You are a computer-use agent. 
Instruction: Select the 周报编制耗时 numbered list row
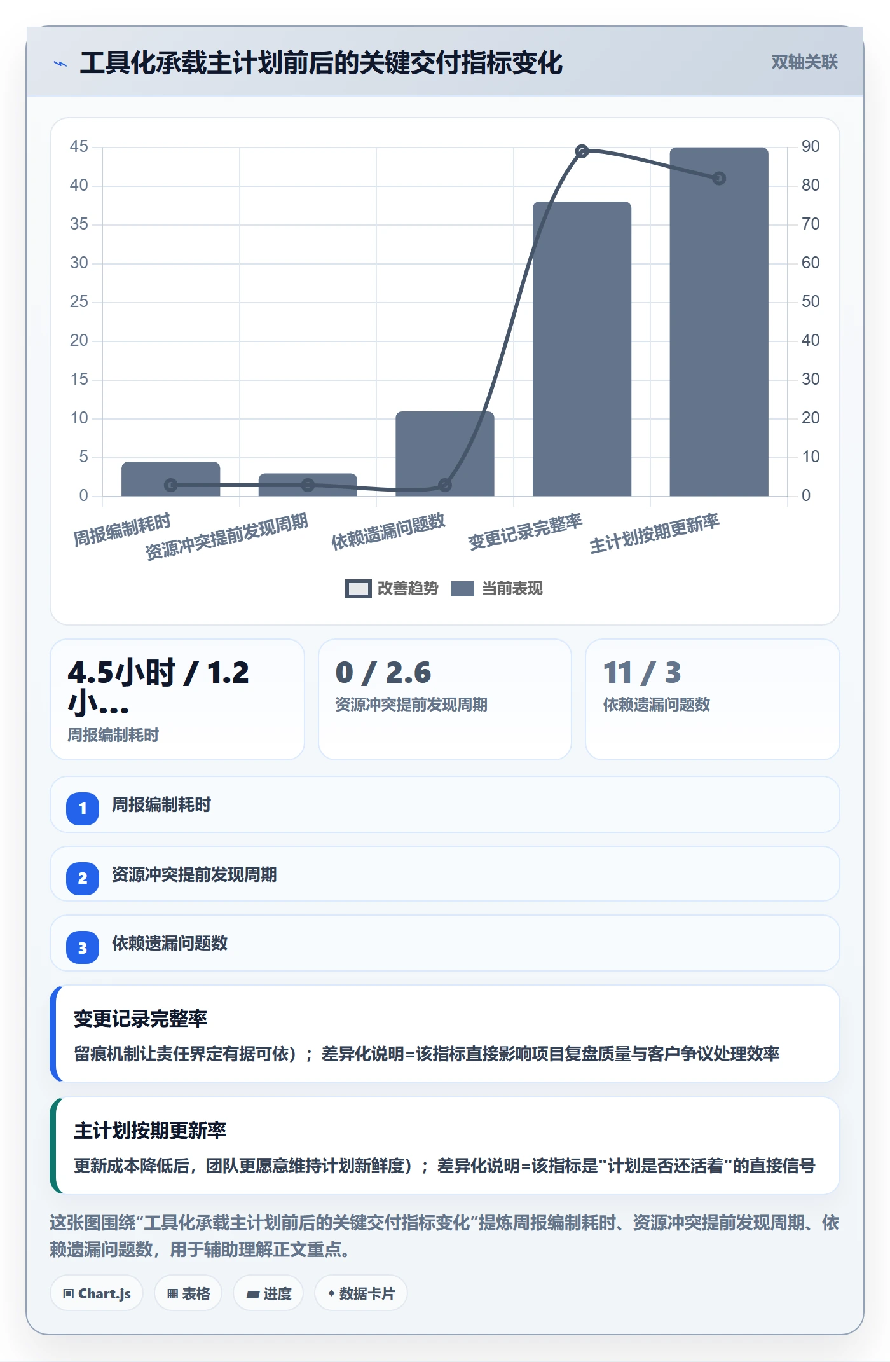point(445,804)
